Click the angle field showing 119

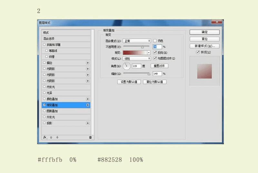tap(136, 66)
